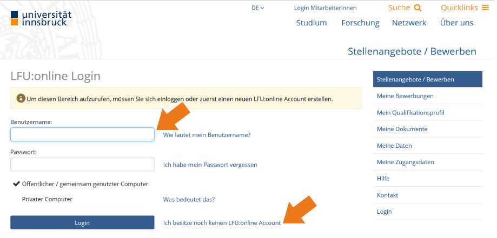The width and height of the screenshot is (497, 238).
Task: Open the Netzwerk menu
Action: point(409,23)
